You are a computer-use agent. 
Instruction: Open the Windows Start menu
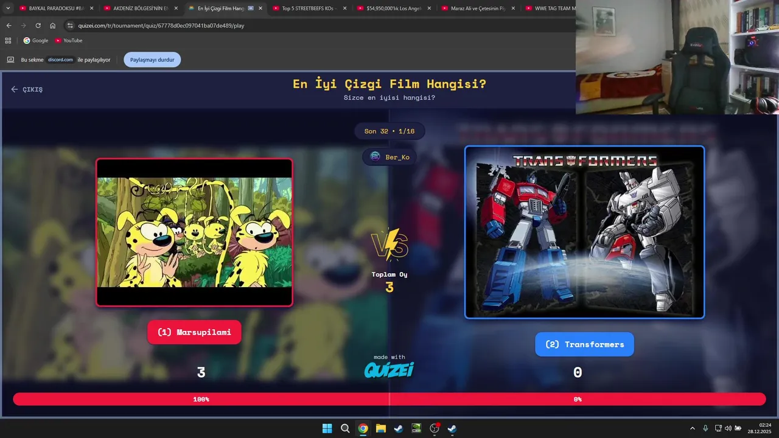[x=327, y=428]
